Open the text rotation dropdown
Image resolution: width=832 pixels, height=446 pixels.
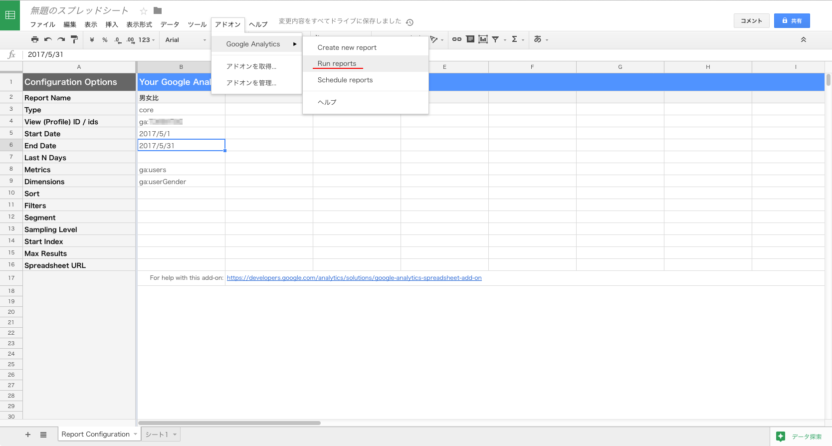coord(436,39)
